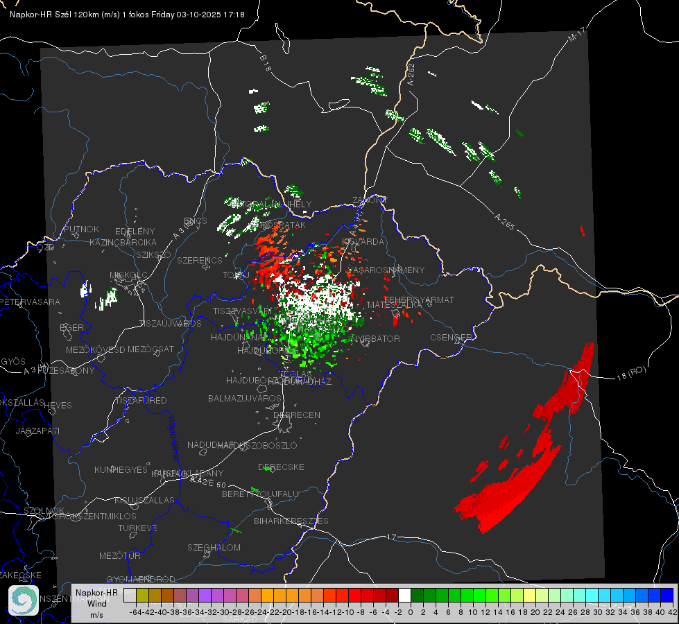
Task: Select the TOKAJ town label
Action: (x=236, y=275)
